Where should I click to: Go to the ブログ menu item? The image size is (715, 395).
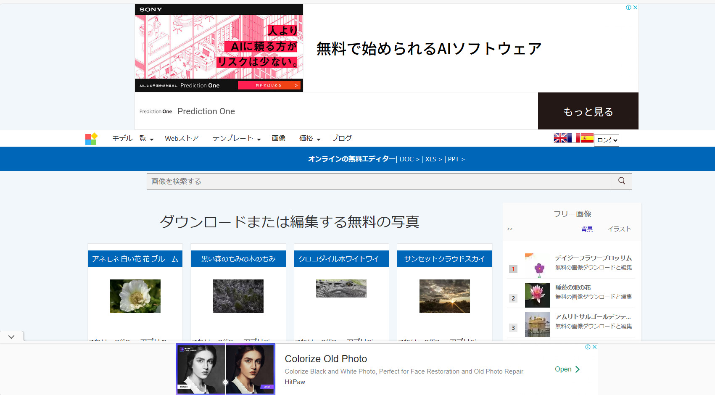tap(341, 139)
